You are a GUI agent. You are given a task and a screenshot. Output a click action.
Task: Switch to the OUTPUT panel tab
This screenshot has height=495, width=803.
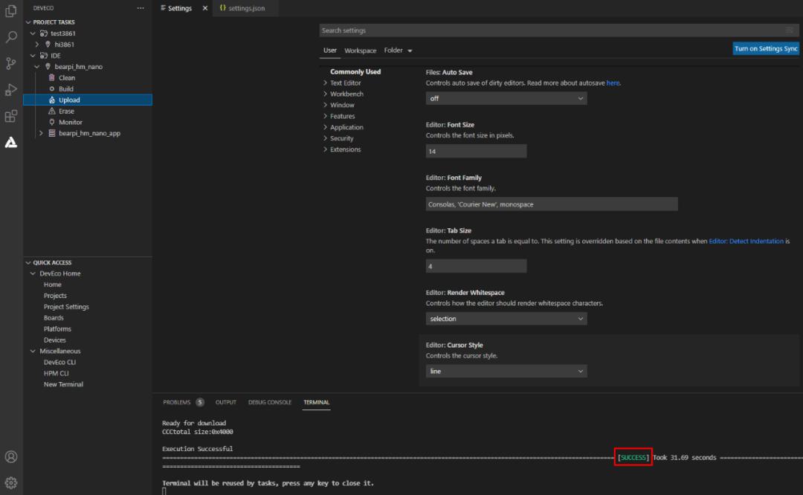click(x=226, y=402)
